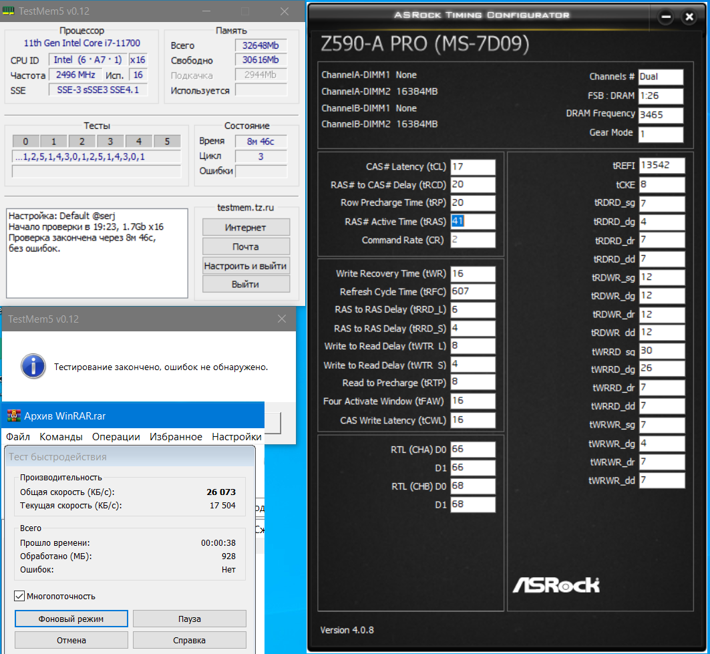Select test 5 box in Тесты
Viewport: 710px width, 654px height.
[x=167, y=142]
